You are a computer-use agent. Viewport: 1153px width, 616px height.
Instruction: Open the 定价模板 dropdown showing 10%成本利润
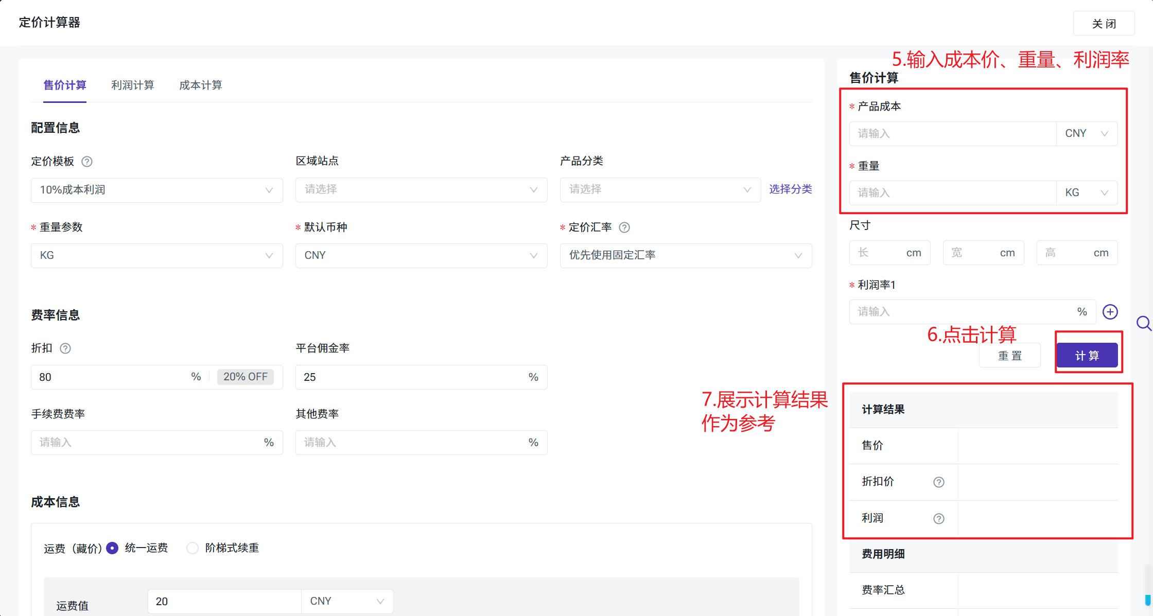[156, 190]
